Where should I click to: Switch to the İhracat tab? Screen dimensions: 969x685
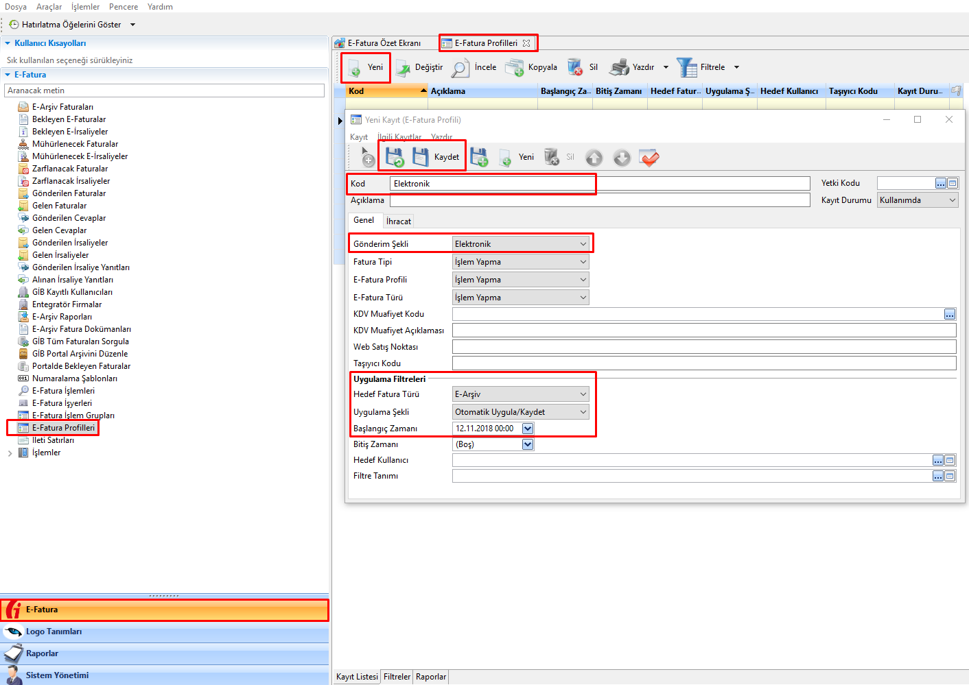pos(398,221)
